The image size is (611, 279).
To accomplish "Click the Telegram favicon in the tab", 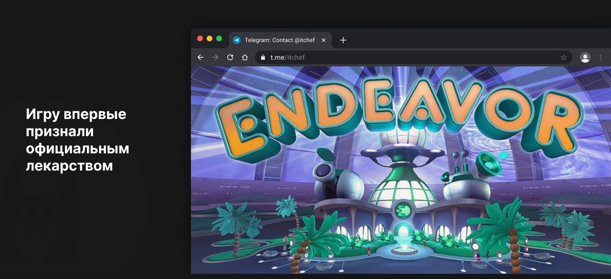I will pyautogui.click(x=237, y=40).
